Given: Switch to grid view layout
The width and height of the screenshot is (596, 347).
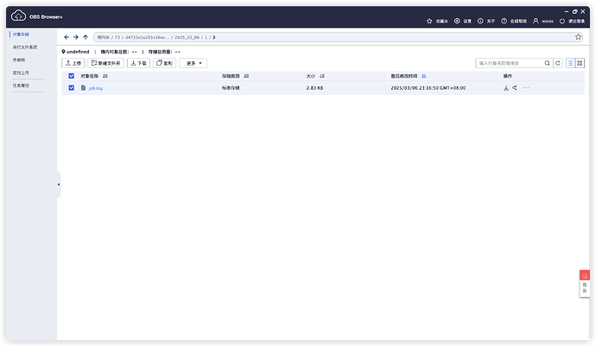Looking at the screenshot, I should click(580, 63).
